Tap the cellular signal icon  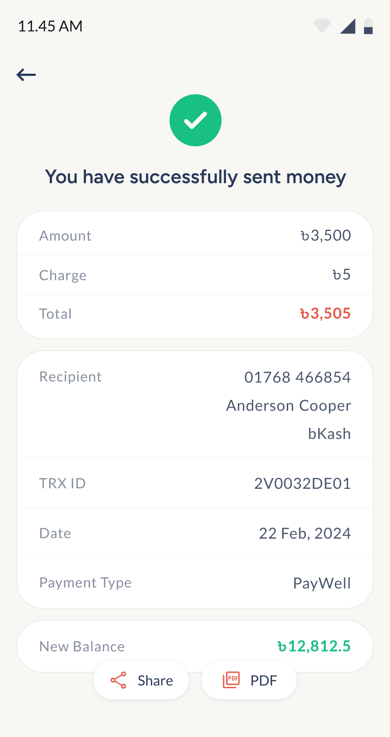tap(348, 26)
